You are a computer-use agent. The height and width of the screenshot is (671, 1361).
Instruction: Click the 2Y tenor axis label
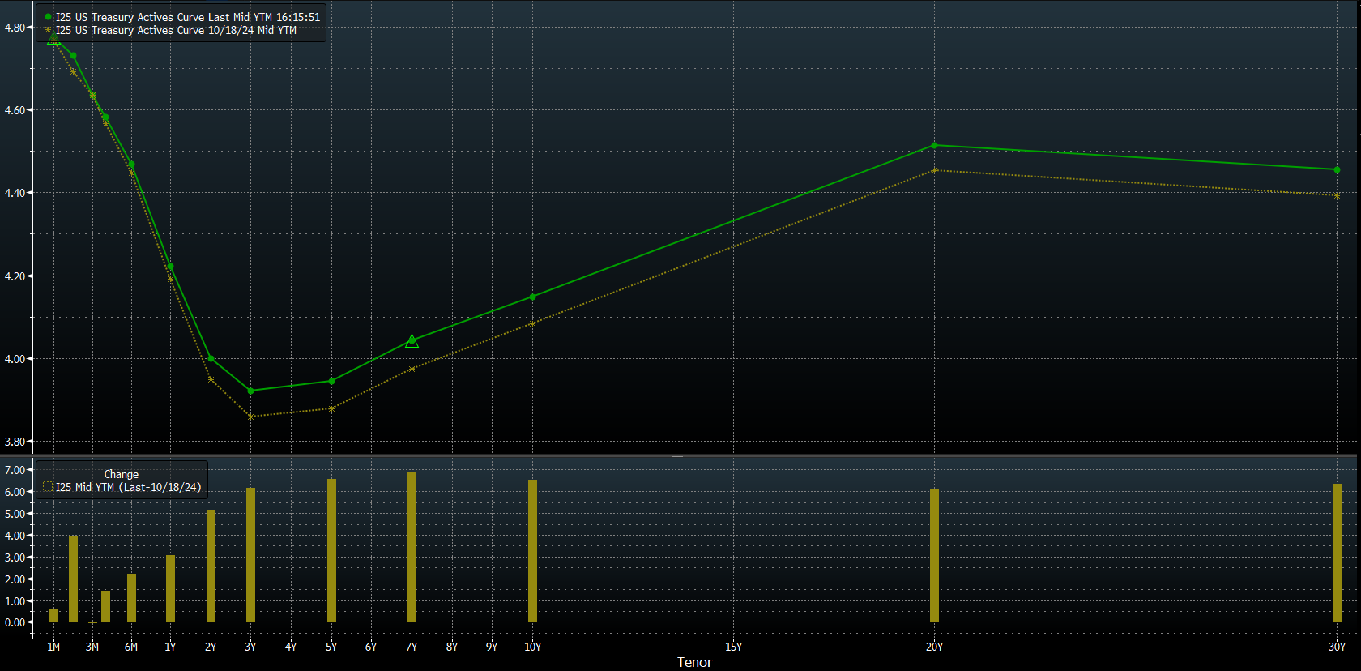[211, 647]
